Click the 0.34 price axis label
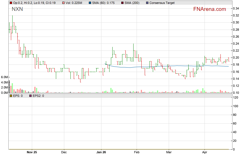Viewport: 240px width, 158px height. (x=236, y=8)
